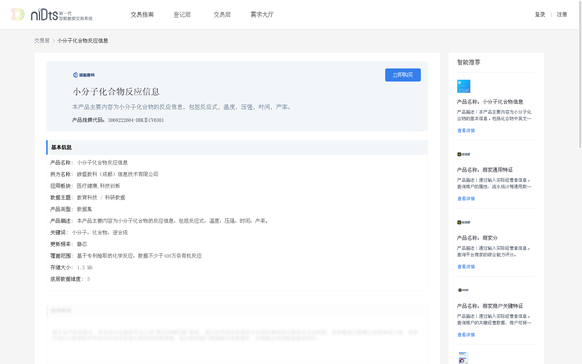Viewport: 582px width, 364px height.
Task: Click the product title 小分子化合物反应信息
Action: coord(116,91)
